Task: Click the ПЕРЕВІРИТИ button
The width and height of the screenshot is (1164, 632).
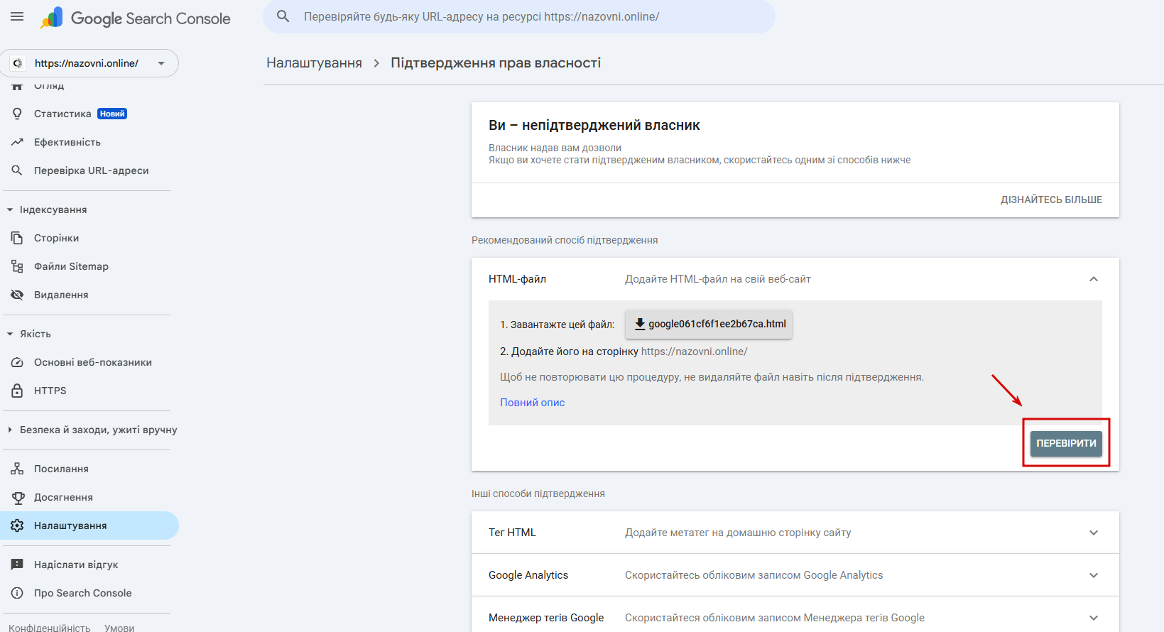Action: tap(1066, 443)
